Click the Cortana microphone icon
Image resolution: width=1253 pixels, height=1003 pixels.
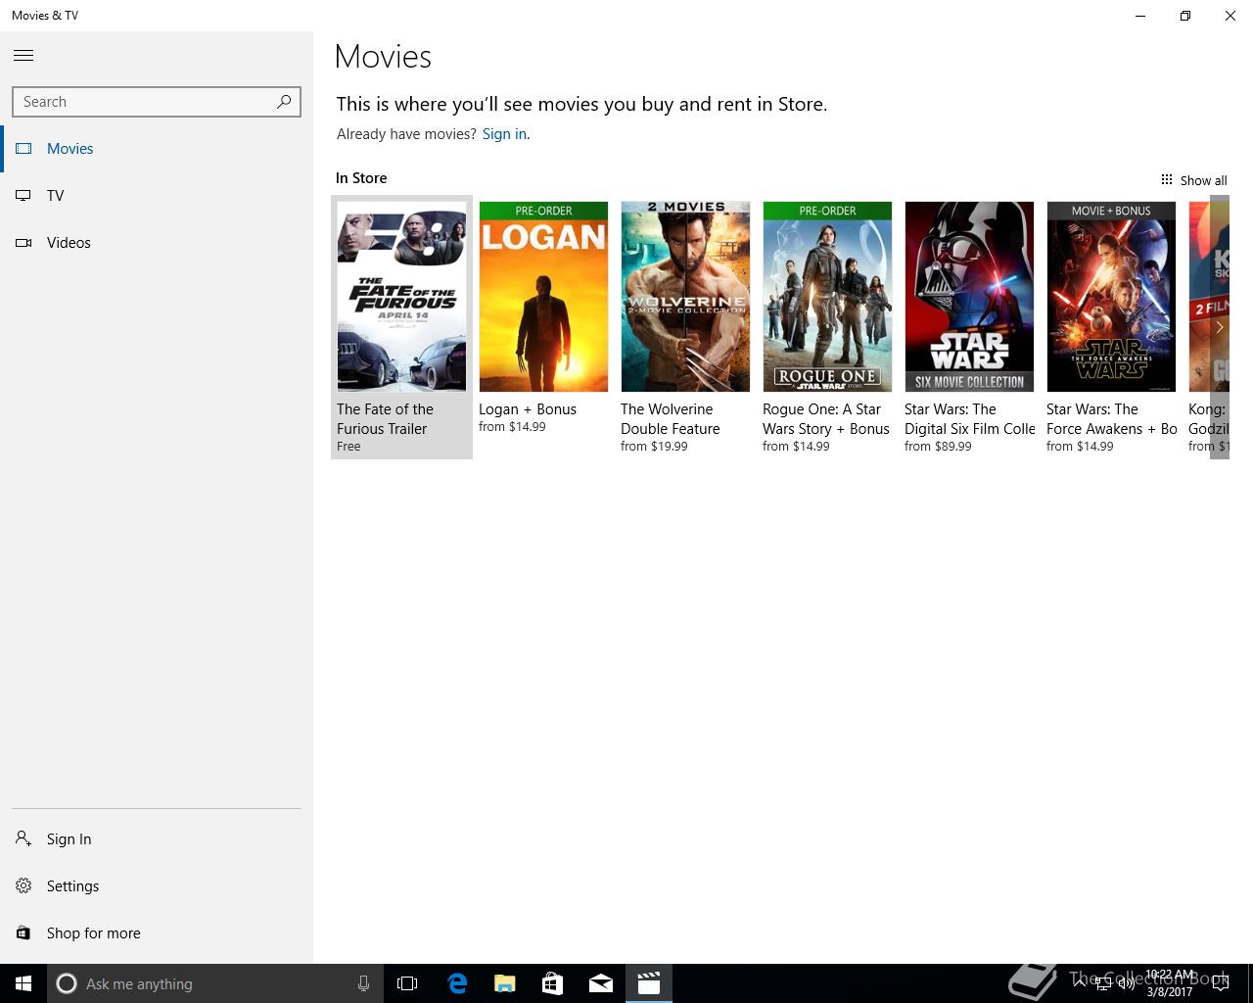coord(363,983)
